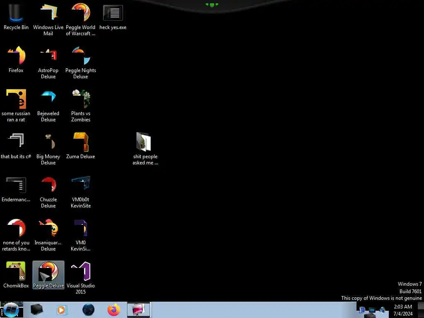Launch Windows Media Player from taskbar
Viewport: 424px width, 318px height.
coord(61,310)
